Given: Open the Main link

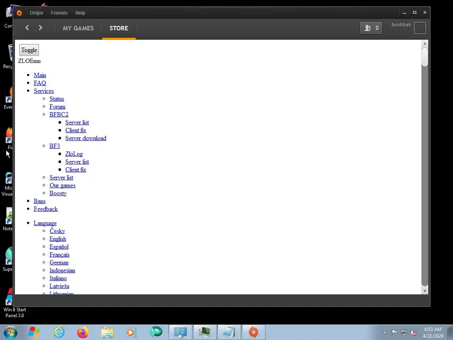Looking at the screenshot, I should (40, 75).
